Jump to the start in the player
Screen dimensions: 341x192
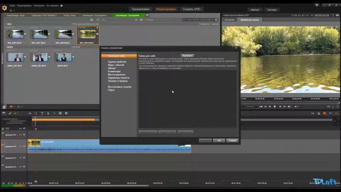click(x=261, y=107)
